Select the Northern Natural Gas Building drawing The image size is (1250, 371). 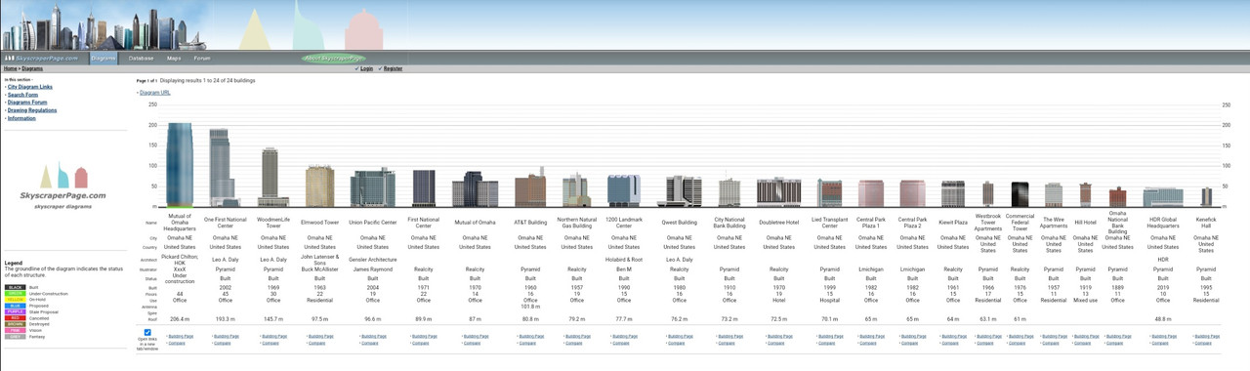[576, 190]
